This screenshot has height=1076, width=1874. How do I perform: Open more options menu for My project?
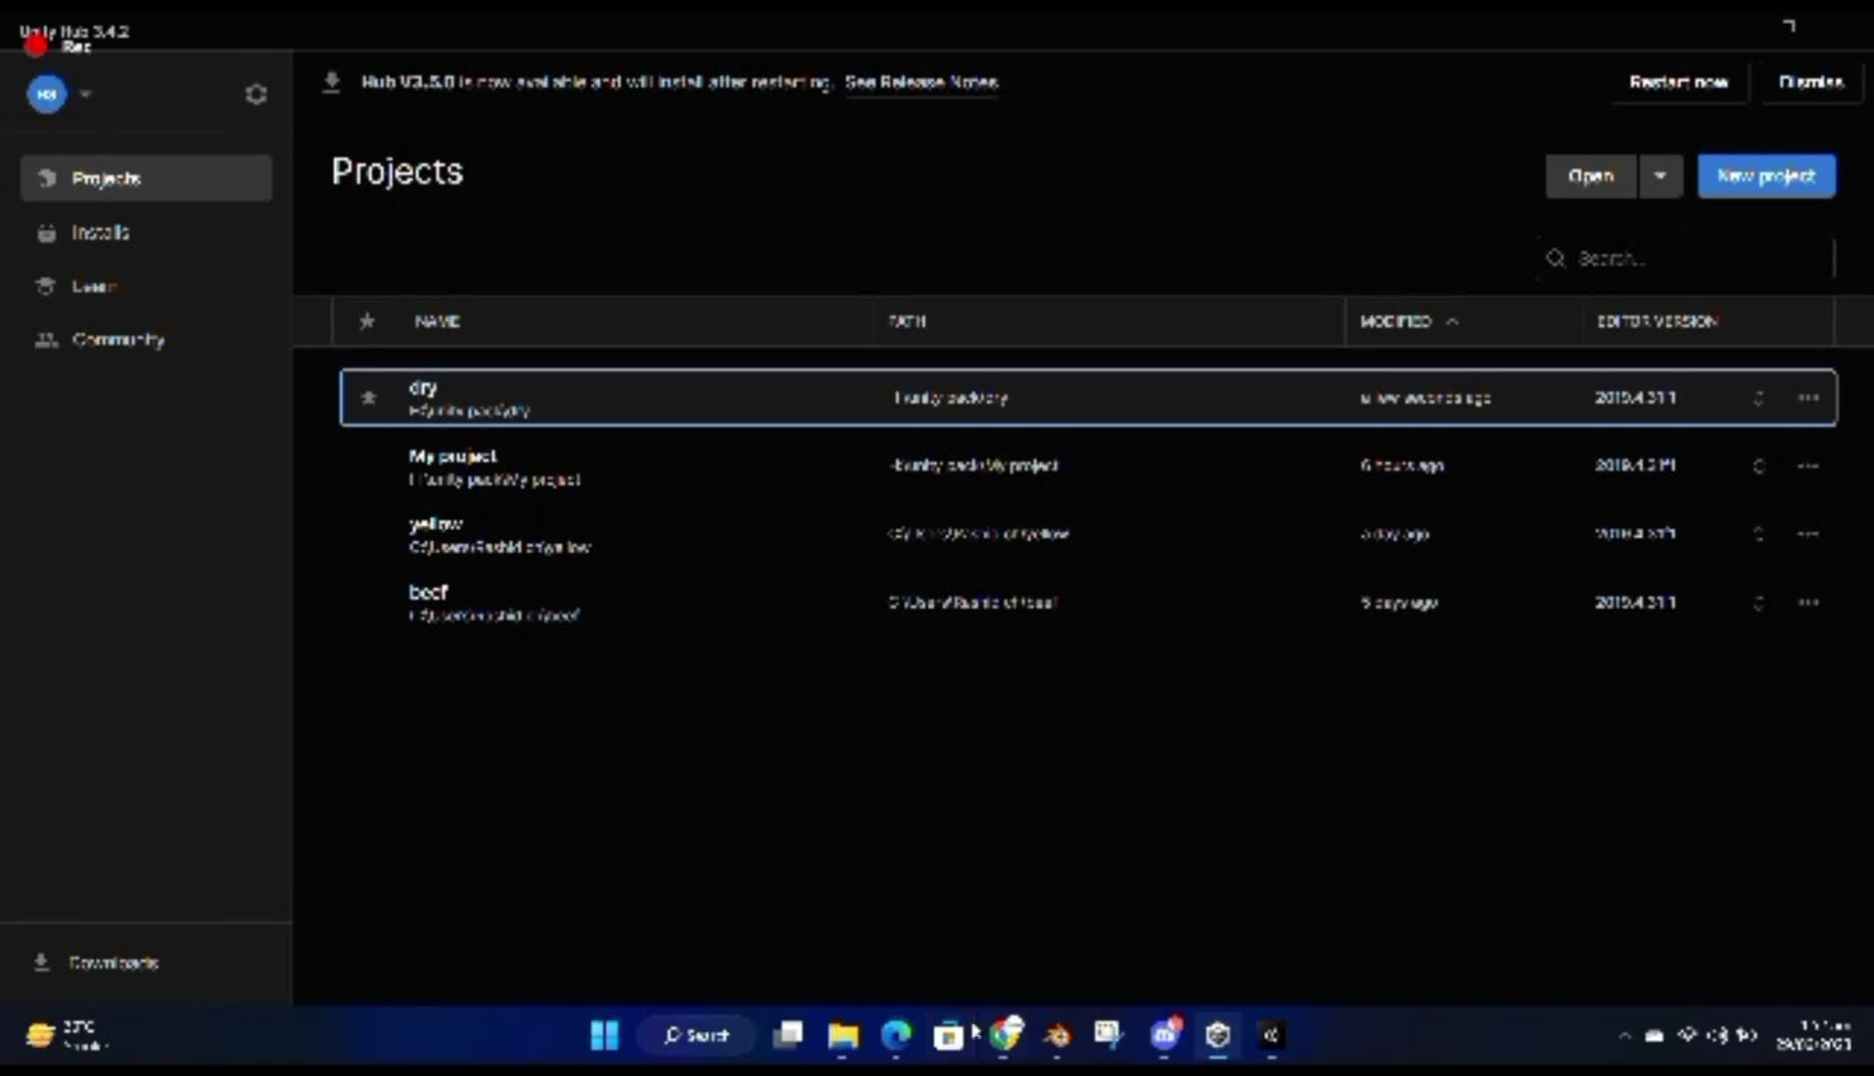[x=1808, y=466]
